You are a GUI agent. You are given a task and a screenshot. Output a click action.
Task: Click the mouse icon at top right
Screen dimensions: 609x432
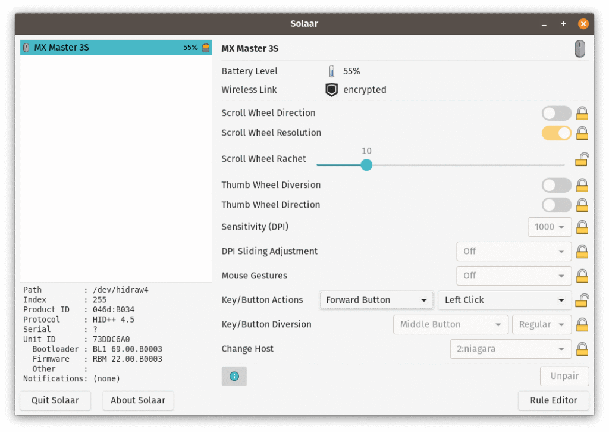click(580, 49)
